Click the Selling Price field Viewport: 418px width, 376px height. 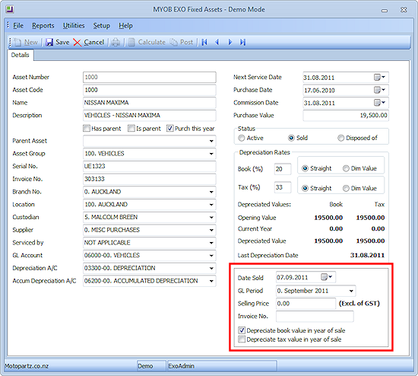[306, 304]
